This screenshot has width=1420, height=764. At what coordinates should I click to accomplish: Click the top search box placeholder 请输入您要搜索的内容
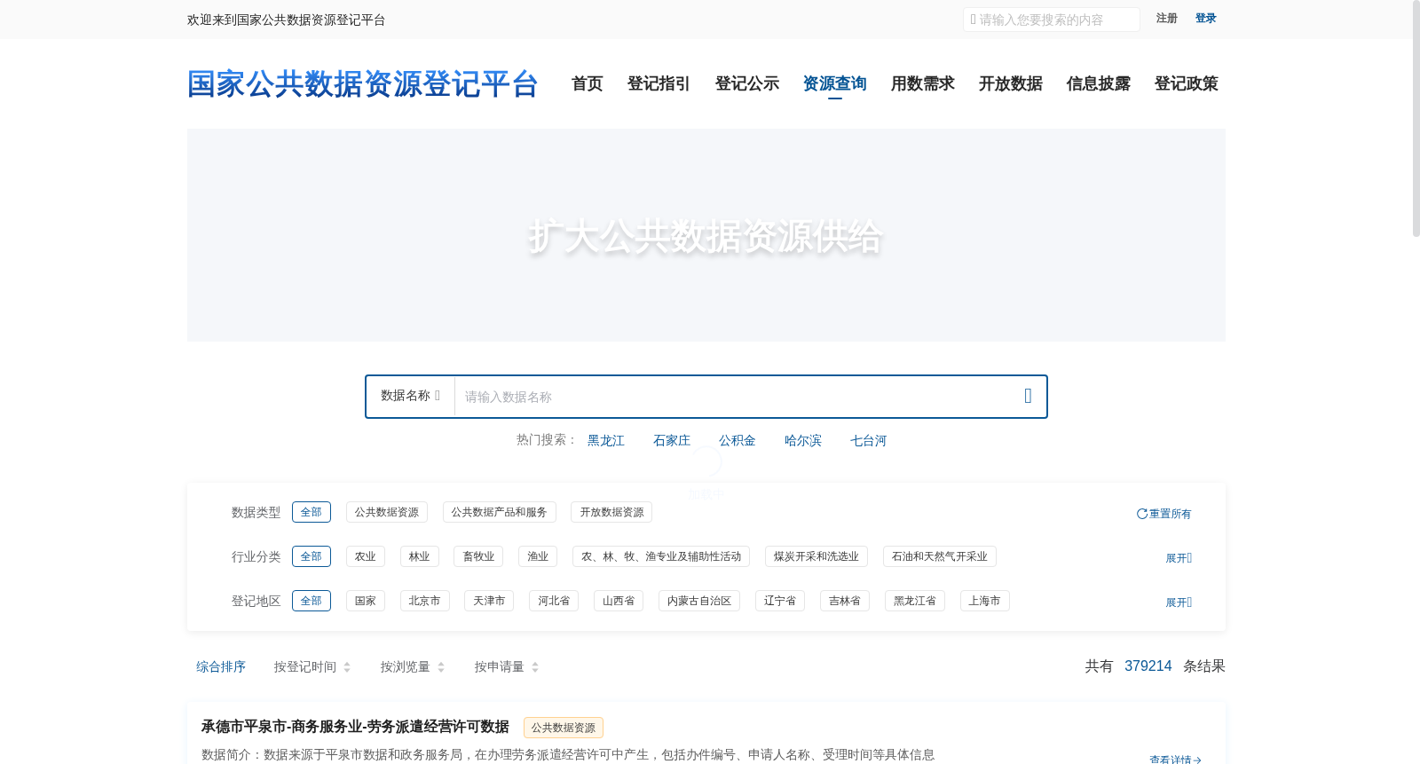point(1052,20)
